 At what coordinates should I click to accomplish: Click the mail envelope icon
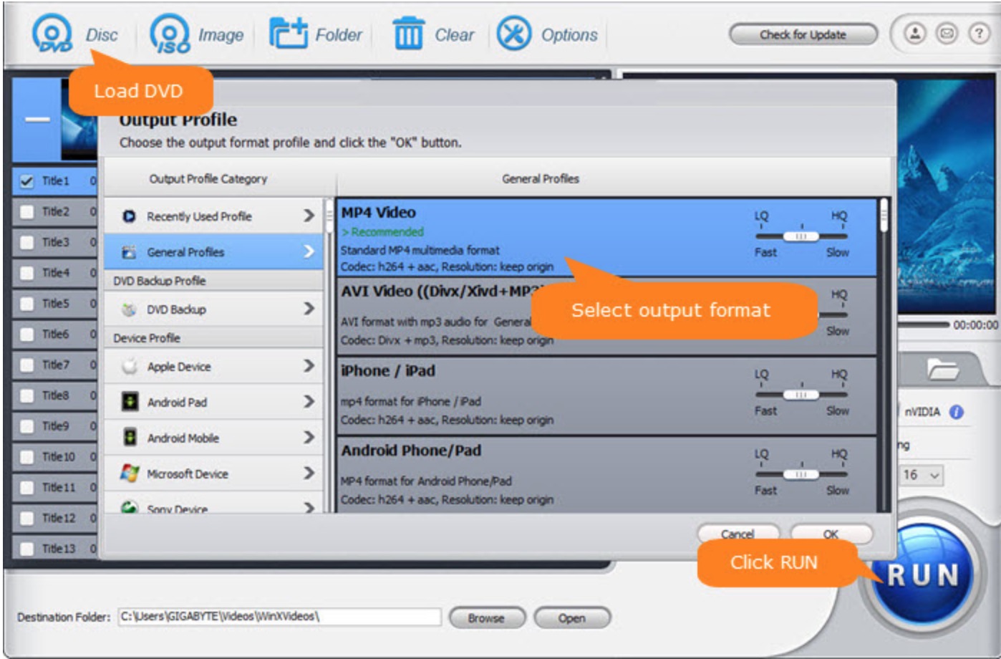[947, 34]
